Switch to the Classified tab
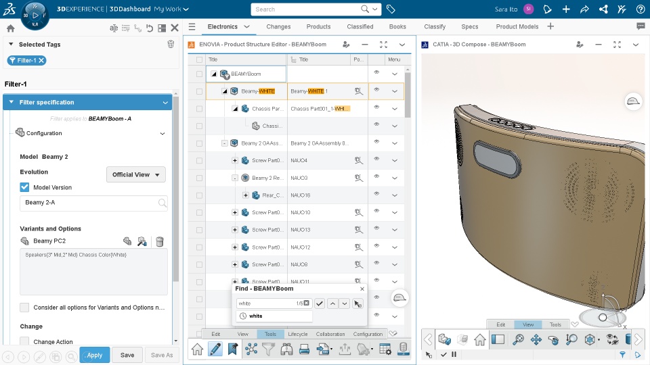 tap(360, 26)
